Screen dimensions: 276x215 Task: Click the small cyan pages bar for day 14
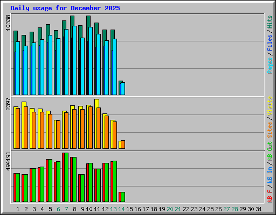coord(123,89)
